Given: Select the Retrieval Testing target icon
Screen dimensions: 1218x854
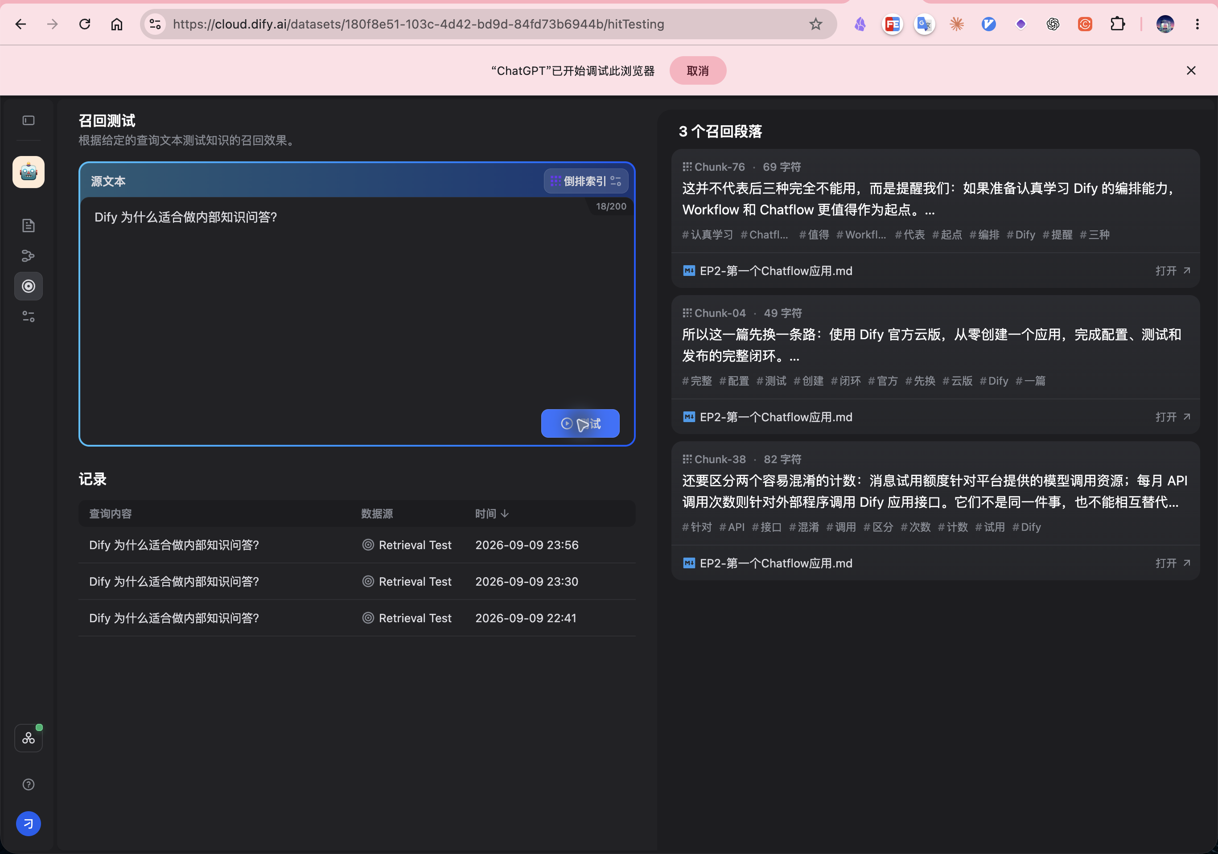Looking at the screenshot, I should pos(29,287).
